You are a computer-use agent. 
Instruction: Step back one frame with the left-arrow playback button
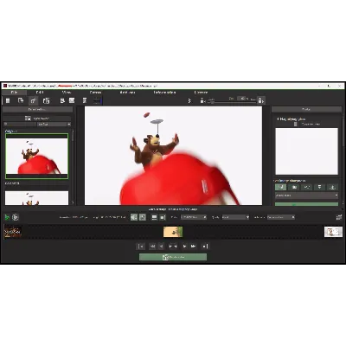162,247
